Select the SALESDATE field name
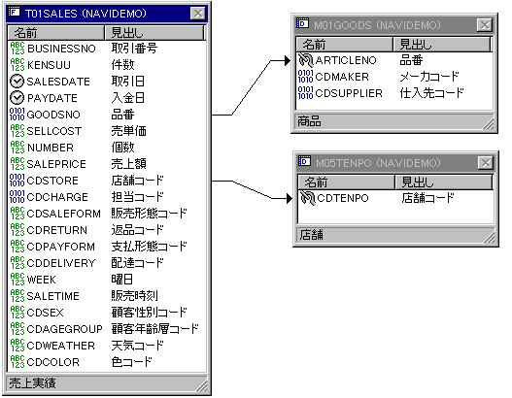 pyautogui.click(x=58, y=82)
